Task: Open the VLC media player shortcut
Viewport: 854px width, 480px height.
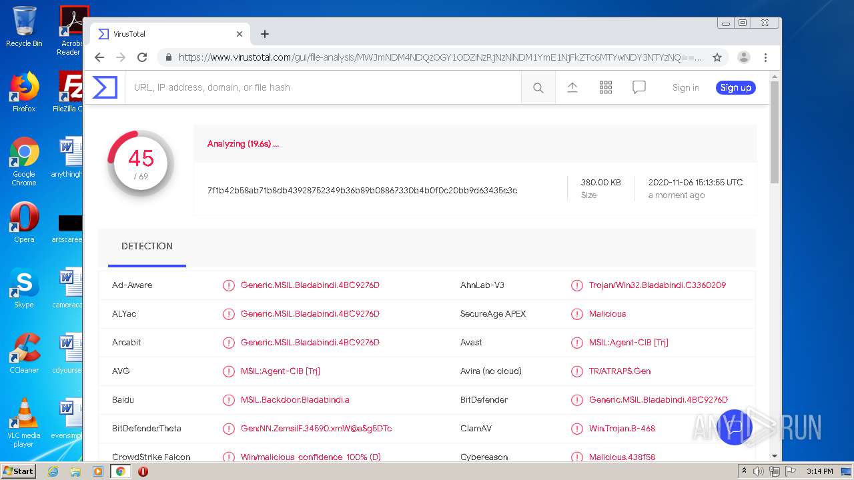Action: click(x=24, y=423)
